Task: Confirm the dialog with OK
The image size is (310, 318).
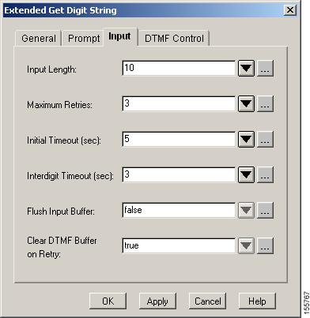Action: point(108,301)
